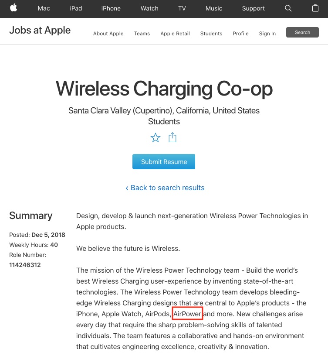Visit the Apple Retail link
This screenshot has width=328, height=356.
175,34
